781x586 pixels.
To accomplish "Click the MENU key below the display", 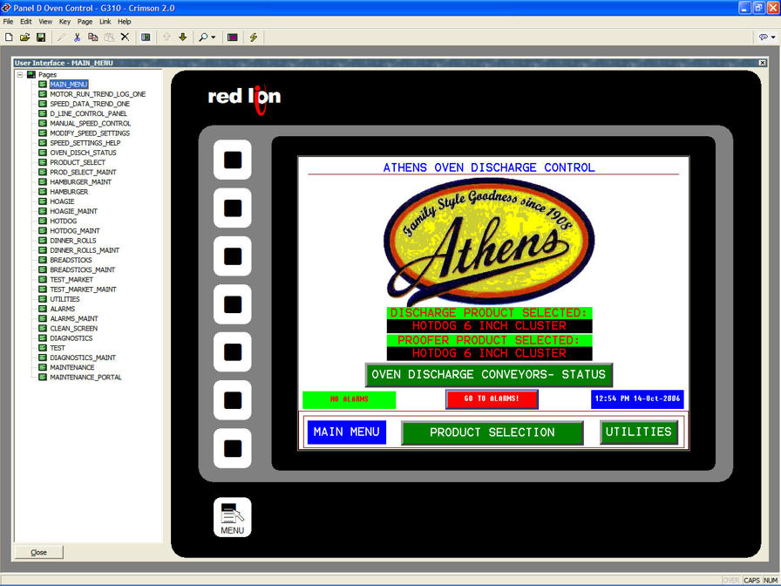I will pos(233,517).
